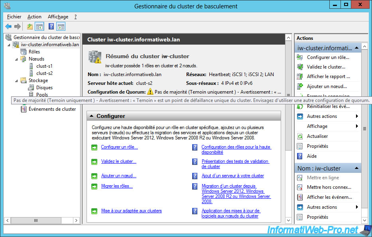
Task: Click the Disques tree icon
Action: 31,88
